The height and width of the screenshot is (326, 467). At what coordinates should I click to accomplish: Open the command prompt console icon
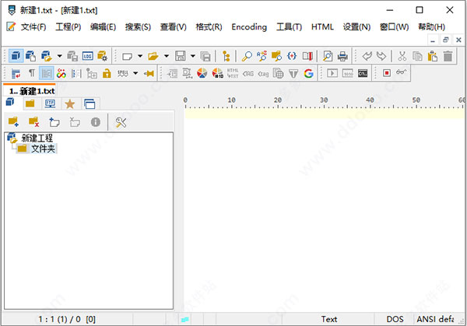363,73
